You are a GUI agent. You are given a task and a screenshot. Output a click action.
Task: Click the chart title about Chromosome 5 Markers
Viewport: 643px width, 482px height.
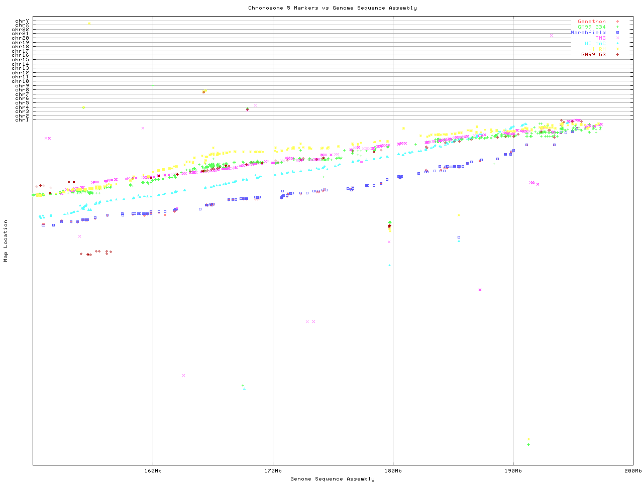point(332,8)
